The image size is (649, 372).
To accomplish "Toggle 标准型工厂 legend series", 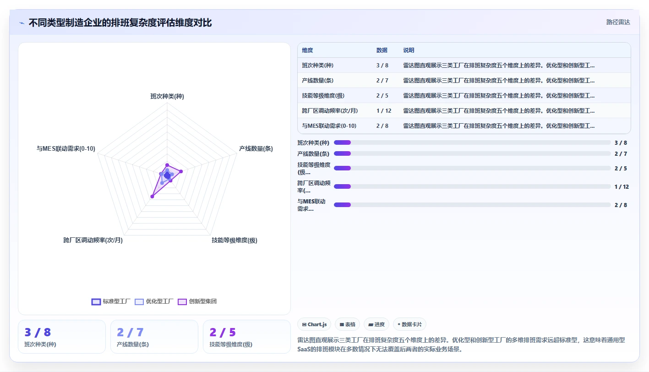I will pyautogui.click(x=111, y=301).
